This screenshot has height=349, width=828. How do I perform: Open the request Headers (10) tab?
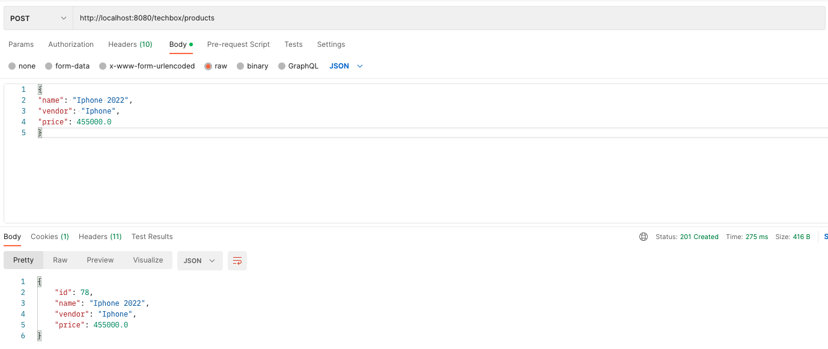click(x=130, y=44)
